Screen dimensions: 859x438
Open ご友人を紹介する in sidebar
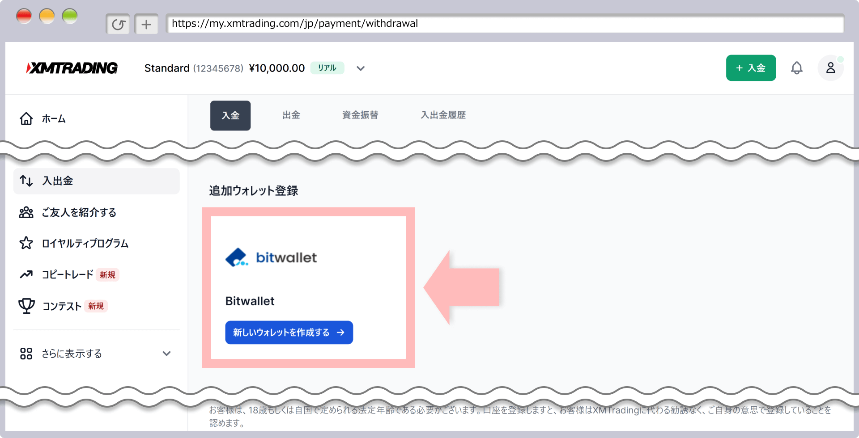[x=79, y=212]
